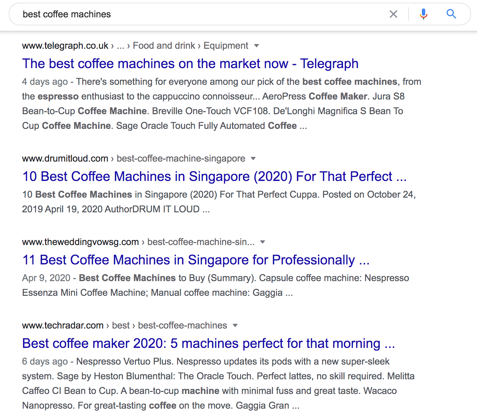
Task: Clear the search box with the X icon
Action: 393,14
